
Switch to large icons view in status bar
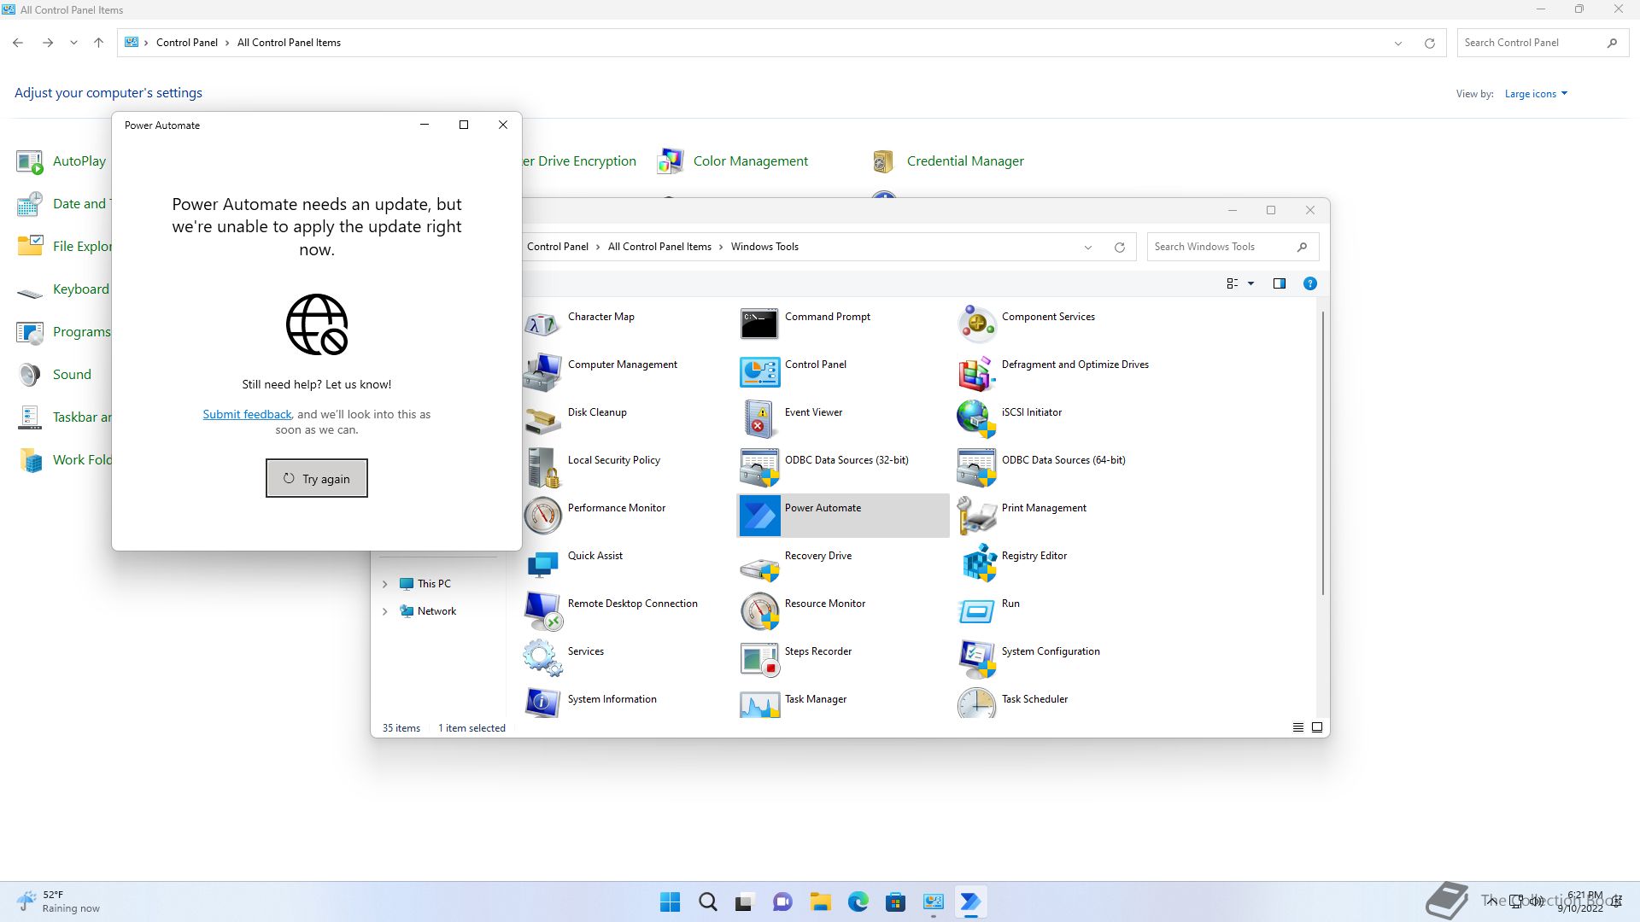click(1317, 727)
